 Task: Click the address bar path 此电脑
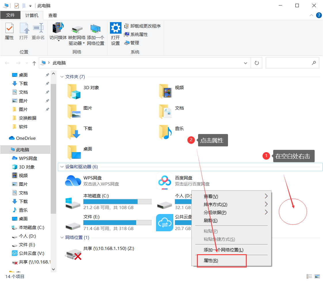point(59,63)
